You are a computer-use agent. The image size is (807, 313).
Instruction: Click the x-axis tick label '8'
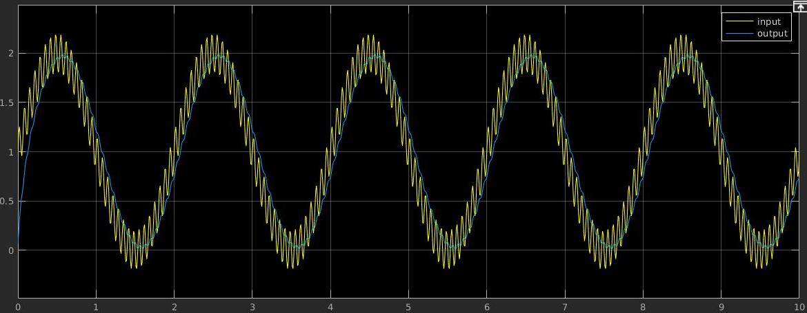pyautogui.click(x=643, y=307)
